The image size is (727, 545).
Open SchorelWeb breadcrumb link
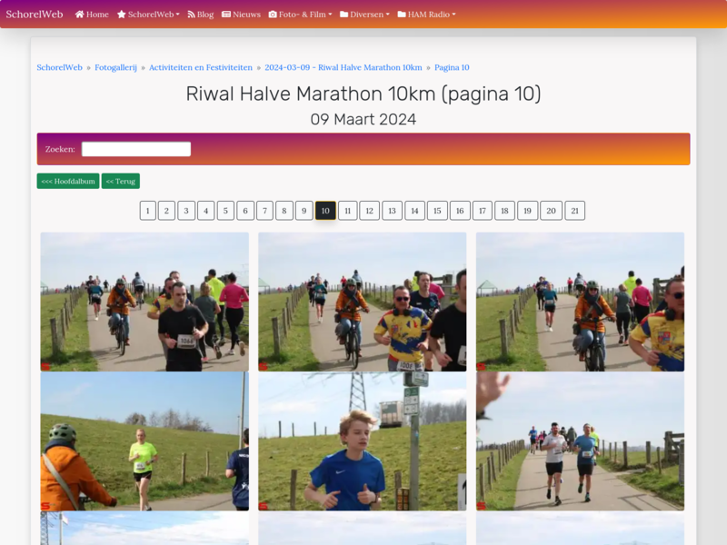point(59,67)
